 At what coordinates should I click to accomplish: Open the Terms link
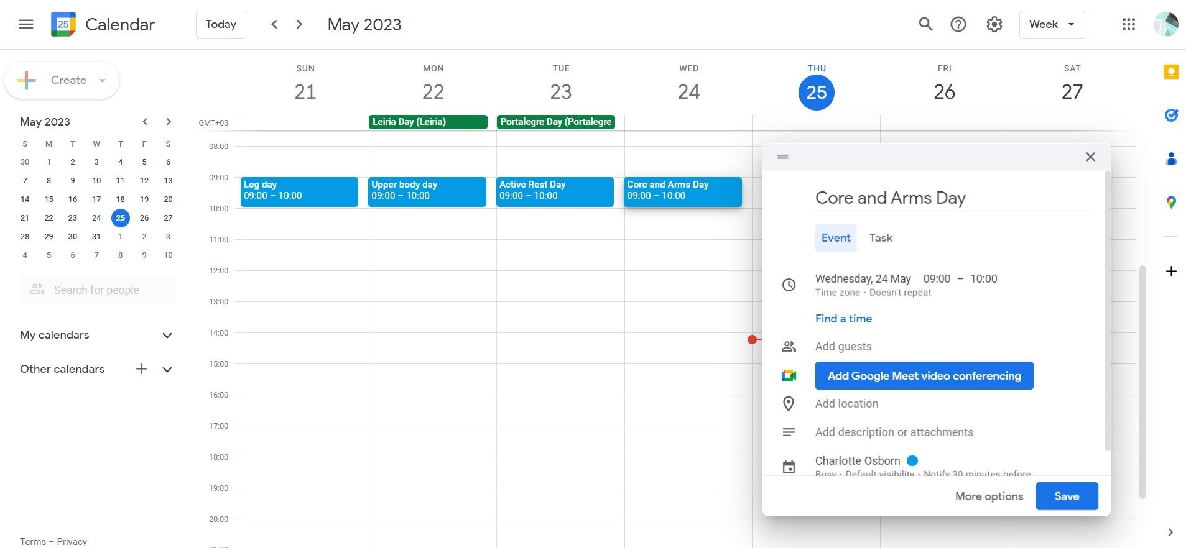[33, 542]
